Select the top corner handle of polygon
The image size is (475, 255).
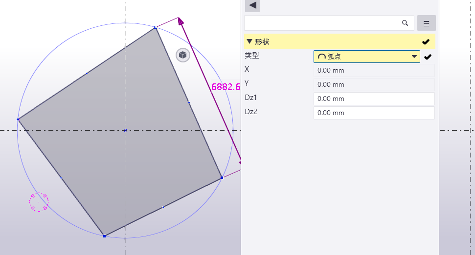[x=156, y=27]
